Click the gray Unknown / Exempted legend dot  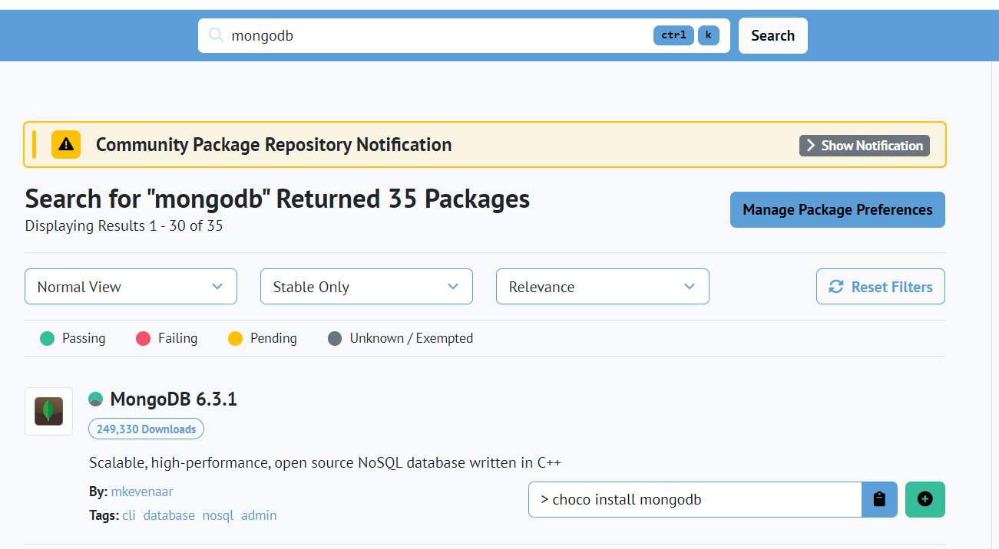335,338
